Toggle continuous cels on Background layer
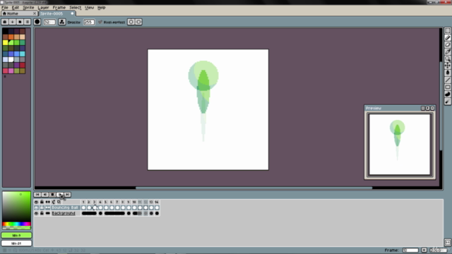Viewport: 452px width, 254px height. click(48, 213)
